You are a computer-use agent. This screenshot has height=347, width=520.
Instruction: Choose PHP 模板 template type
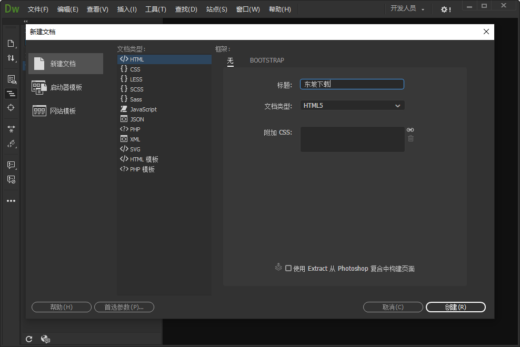[164, 169]
